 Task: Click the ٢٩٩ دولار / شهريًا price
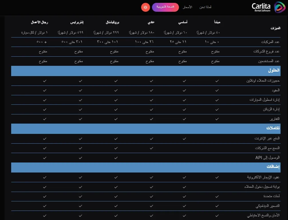pos(106,33)
